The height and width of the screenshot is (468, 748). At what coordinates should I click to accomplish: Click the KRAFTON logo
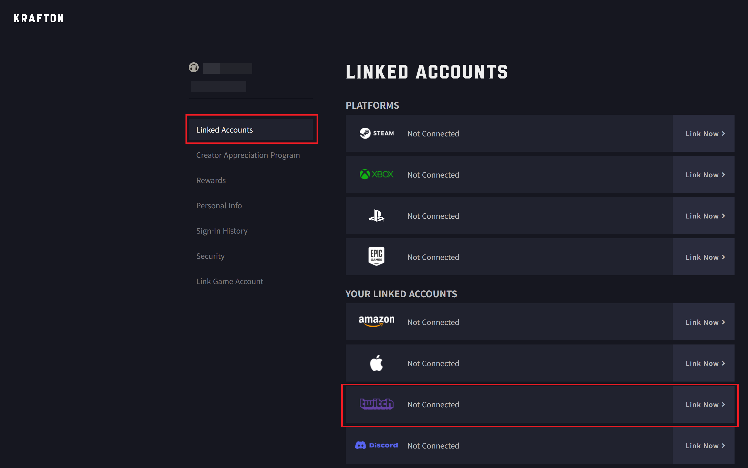[x=38, y=18]
